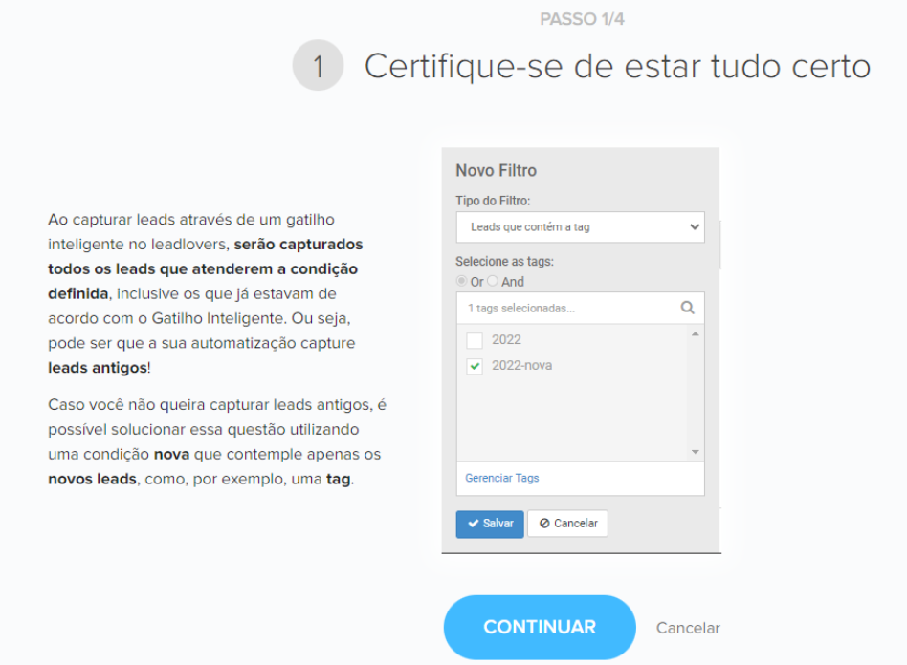Click the scroll down arrow in tags list
The width and height of the screenshot is (907, 665).
tap(696, 452)
